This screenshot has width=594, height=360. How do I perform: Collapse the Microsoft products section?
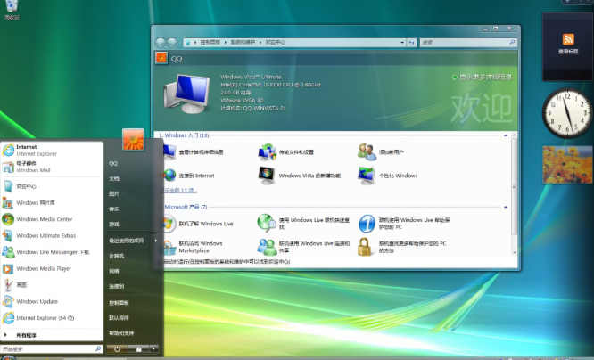click(506, 207)
